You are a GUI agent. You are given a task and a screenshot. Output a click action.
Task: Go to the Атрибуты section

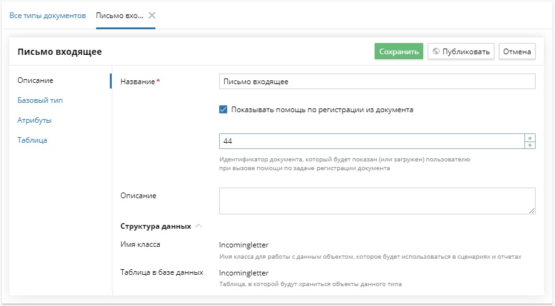tap(34, 120)
